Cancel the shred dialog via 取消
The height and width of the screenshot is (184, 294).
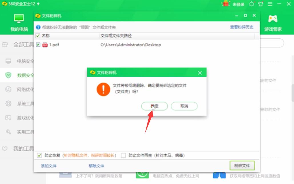pos(184,106)
